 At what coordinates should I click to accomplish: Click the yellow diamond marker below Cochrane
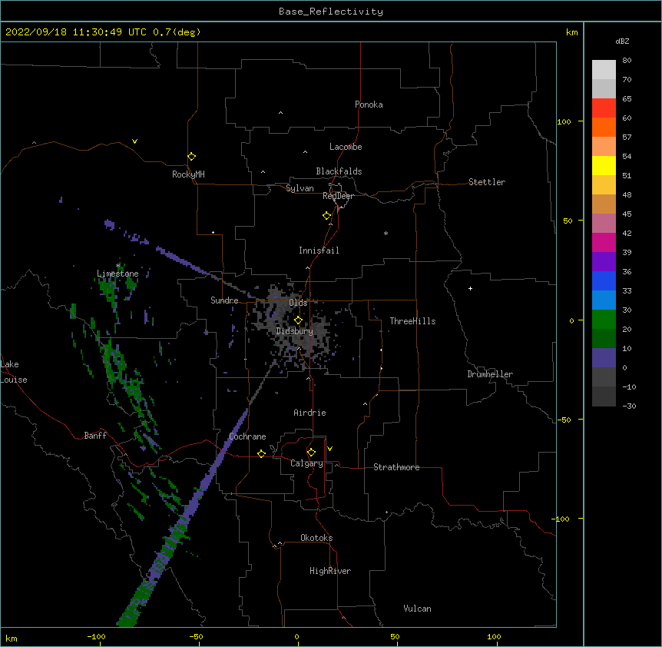coord(261,453)
